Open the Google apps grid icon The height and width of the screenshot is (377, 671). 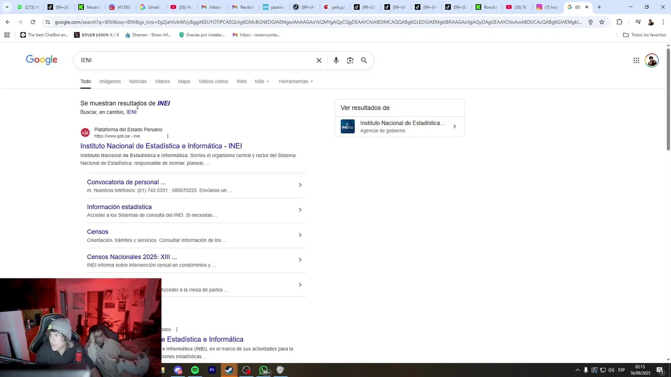pyautogui.click(x=636, y=60)
